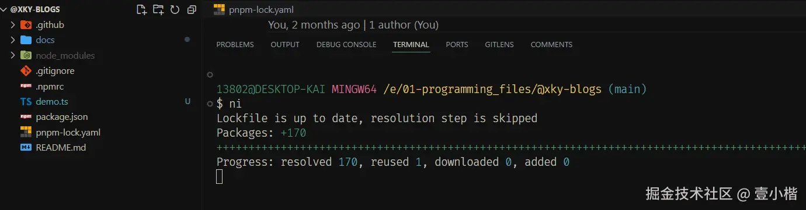
Task: Select the TERMINAL tab
Action: (x=411, y=45)
